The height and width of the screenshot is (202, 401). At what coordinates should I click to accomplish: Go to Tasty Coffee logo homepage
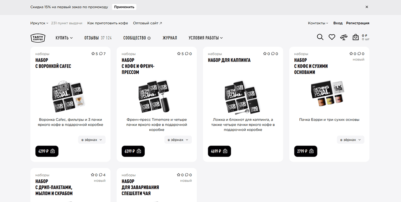click(38, 38)
